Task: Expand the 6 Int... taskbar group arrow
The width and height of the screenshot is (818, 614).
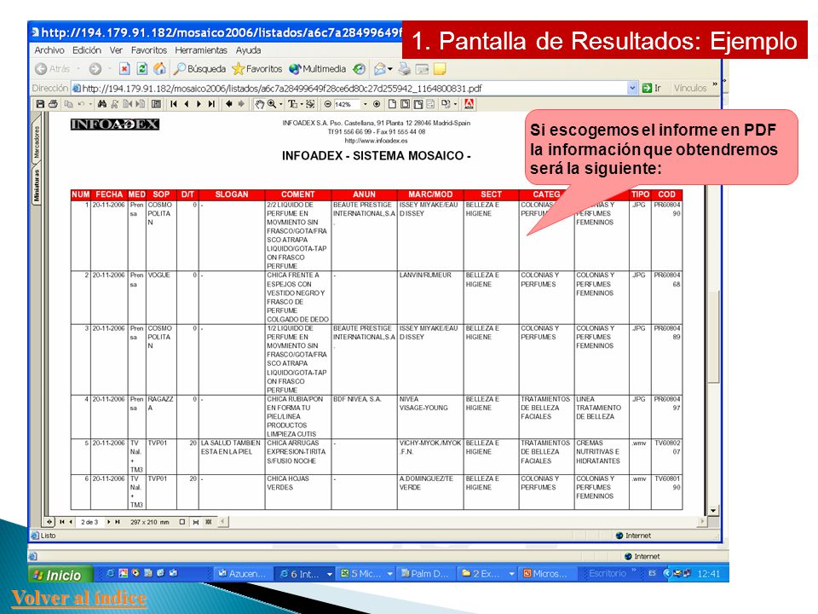Action: [330, 574]
